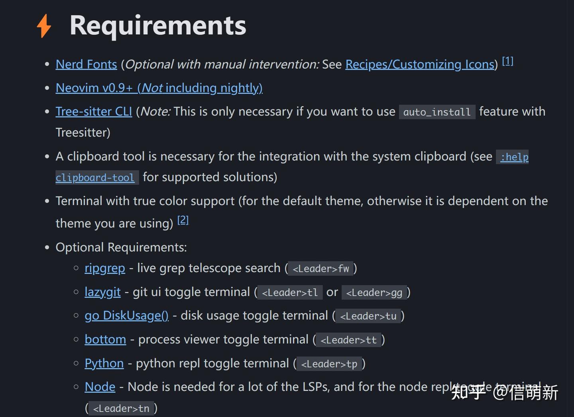Open the Tree-sitter CLI link
The height and width of the screenshot is (417, 574).
(94, 111)
